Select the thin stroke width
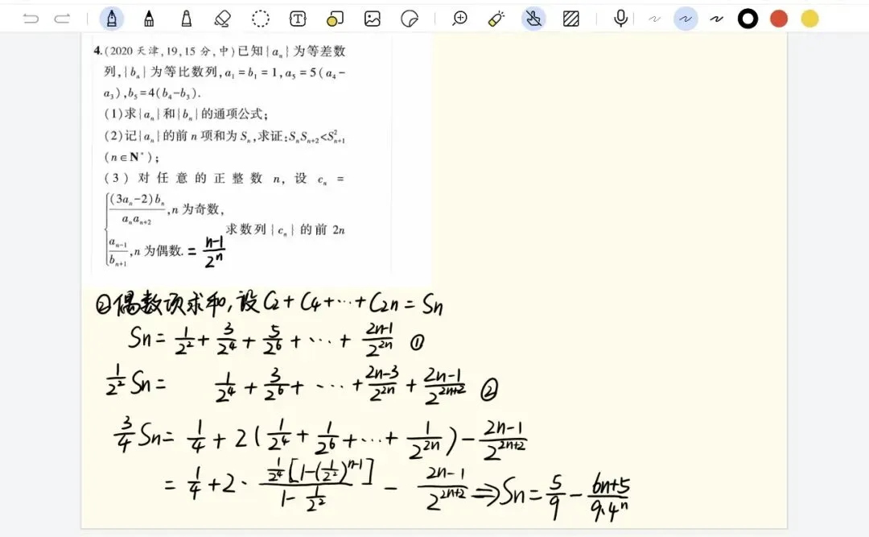 pos(654,18)
